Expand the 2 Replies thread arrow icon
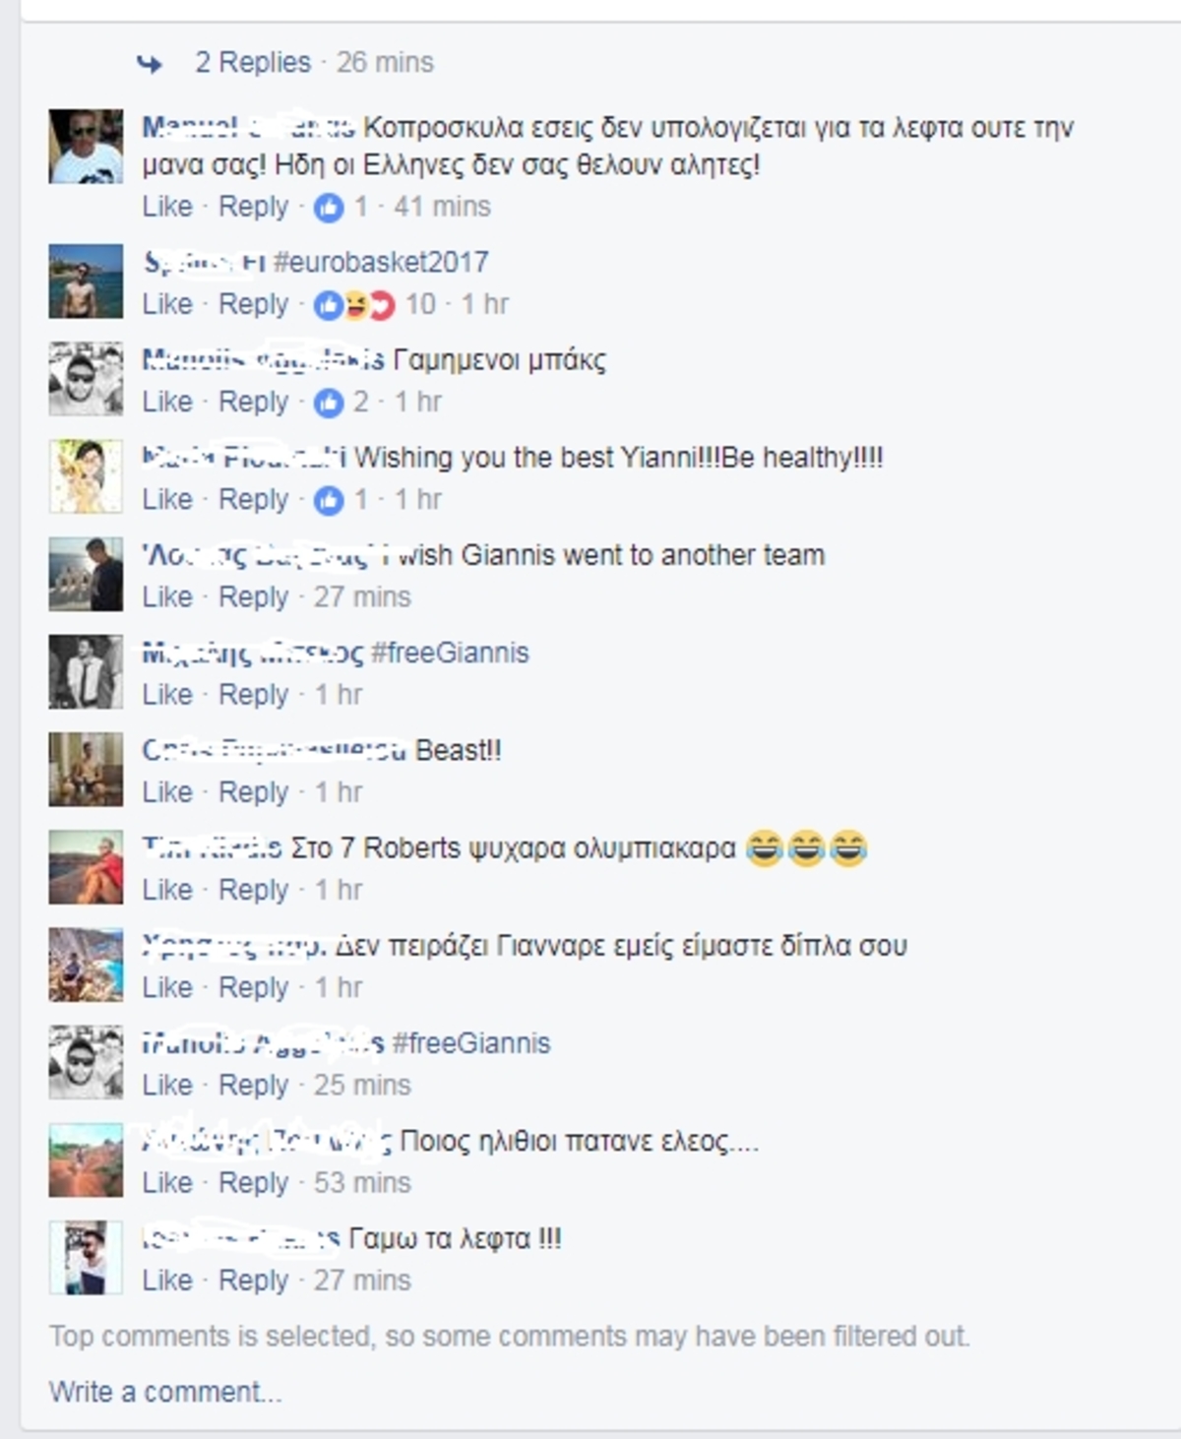This screenshot has height=1439, width=1181. (149, 64)
